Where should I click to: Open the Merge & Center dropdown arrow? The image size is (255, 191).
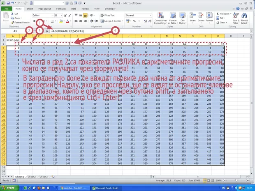(123, 21)
